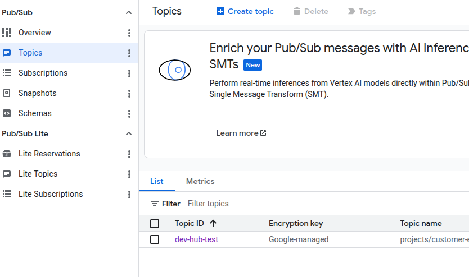Viewport: 469px width, 277px height.
Task: Click the Topics page title
Action: (167, 11)
